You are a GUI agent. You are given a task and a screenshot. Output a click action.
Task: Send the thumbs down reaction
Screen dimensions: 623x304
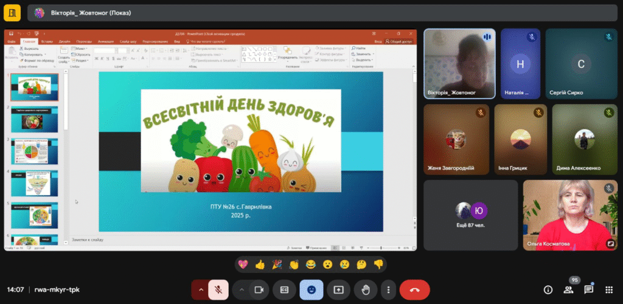378,264
